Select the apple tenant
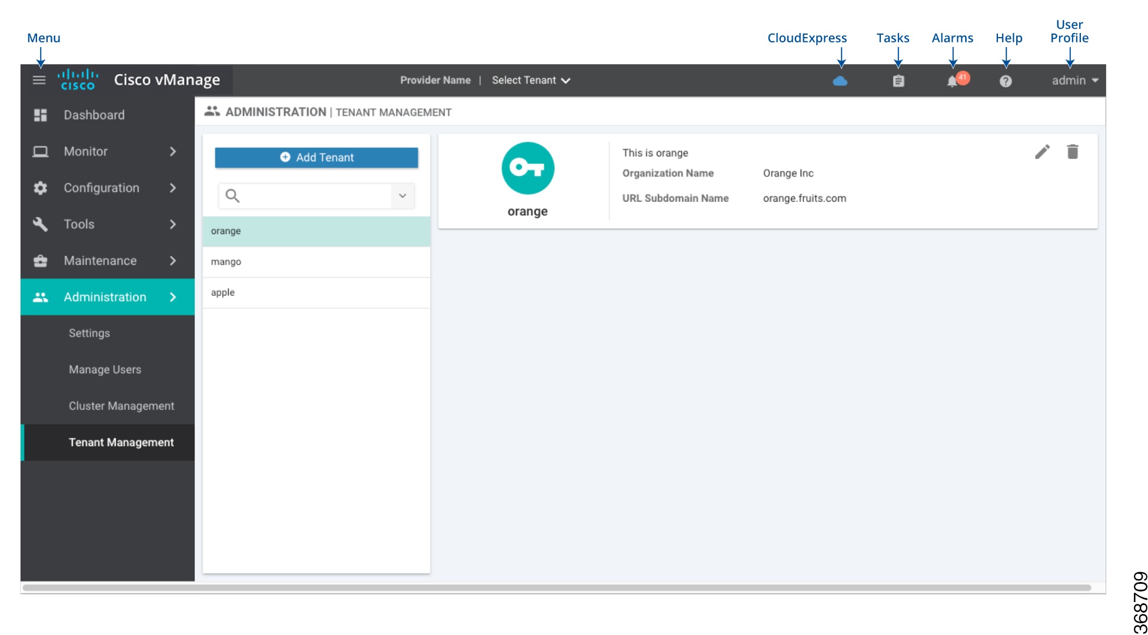The image size is (1148, 635). (317, 292)
